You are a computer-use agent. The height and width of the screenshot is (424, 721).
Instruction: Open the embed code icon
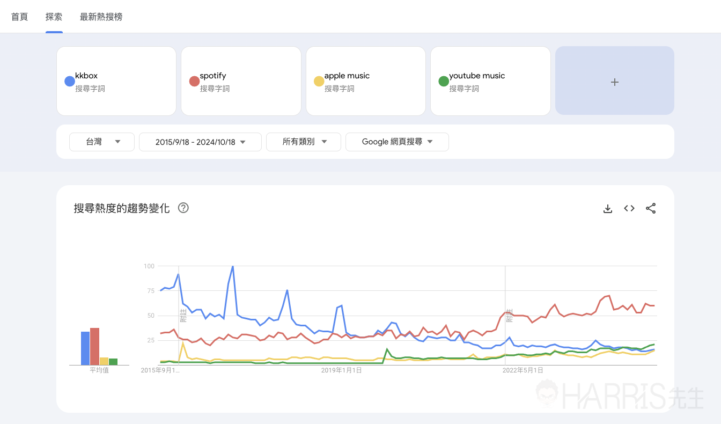point(629,208)
